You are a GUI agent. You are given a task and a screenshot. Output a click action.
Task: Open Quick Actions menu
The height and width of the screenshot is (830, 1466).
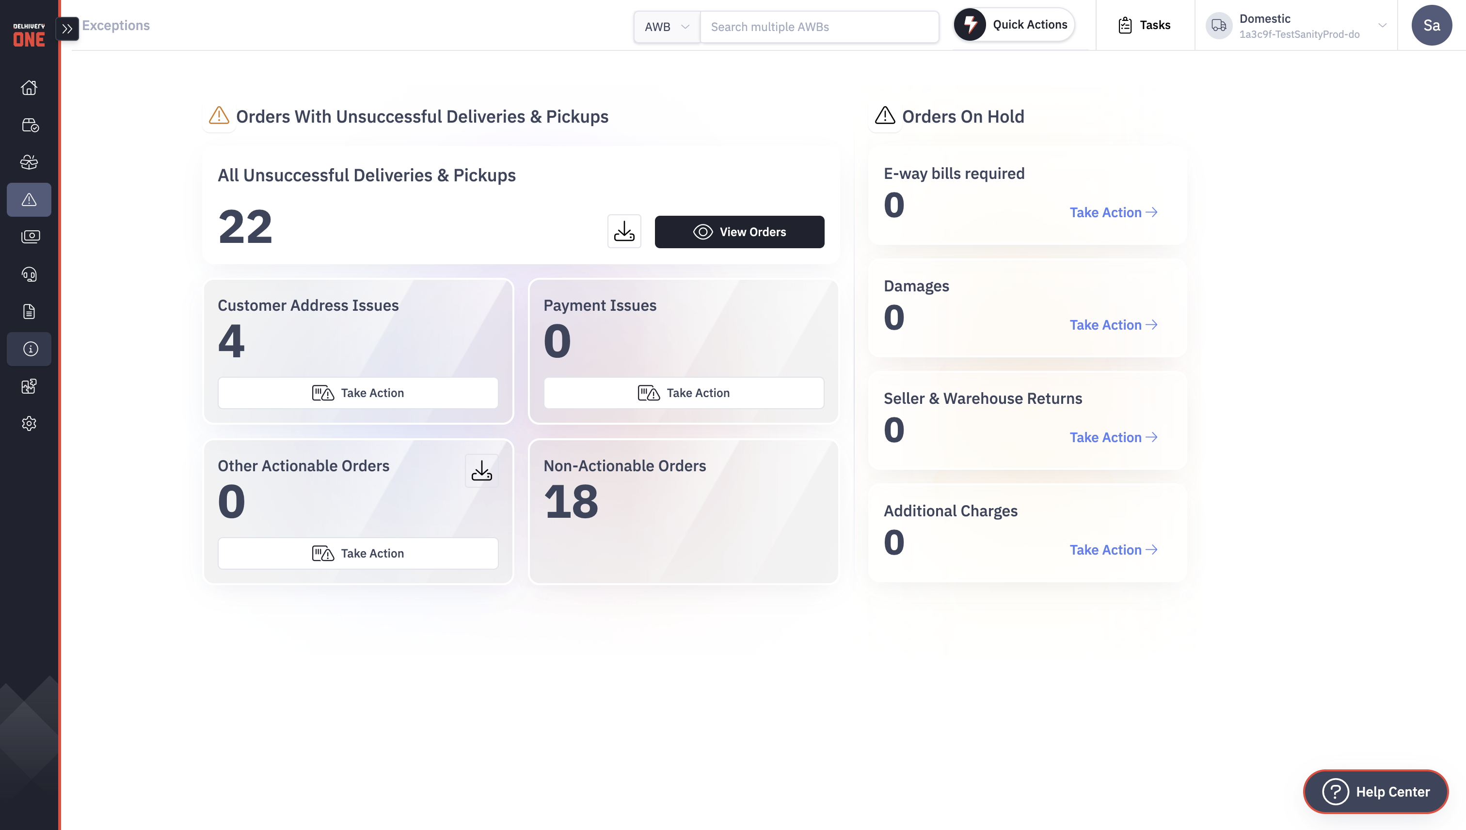(x=1015, y=25)
